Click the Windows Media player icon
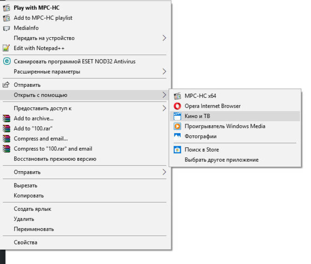Screen dimensions: 311x264 [x=177, y=126]
